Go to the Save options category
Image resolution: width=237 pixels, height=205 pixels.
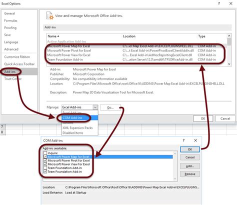pos(7,35)
